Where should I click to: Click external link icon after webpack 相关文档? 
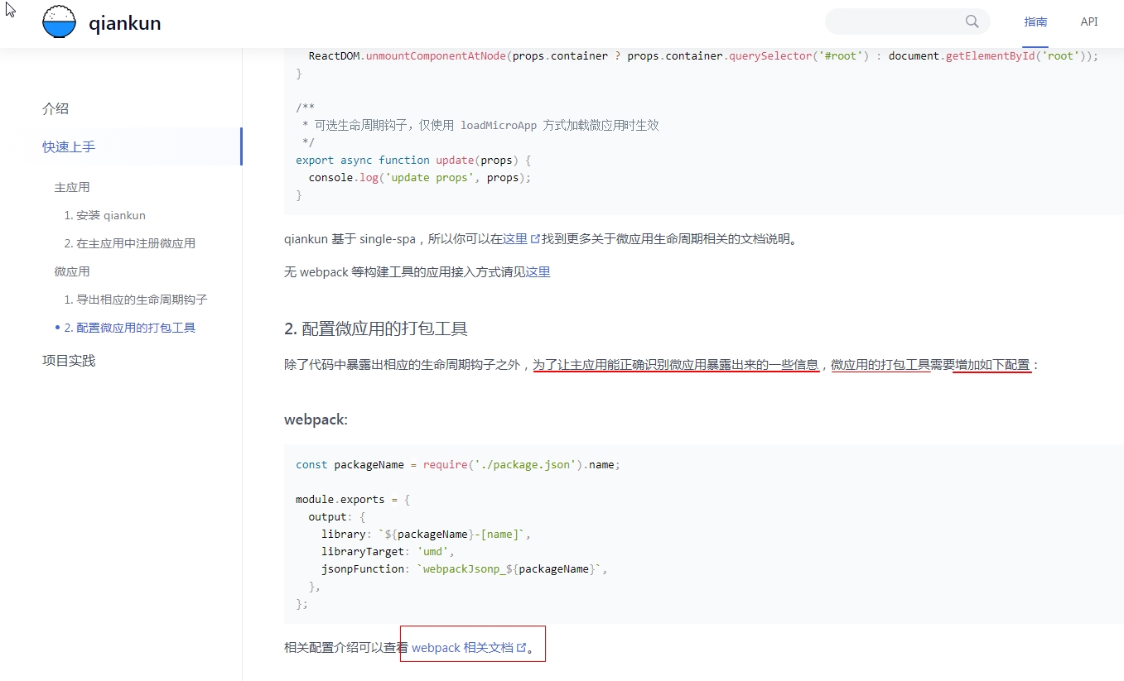(x=521, y=648)
